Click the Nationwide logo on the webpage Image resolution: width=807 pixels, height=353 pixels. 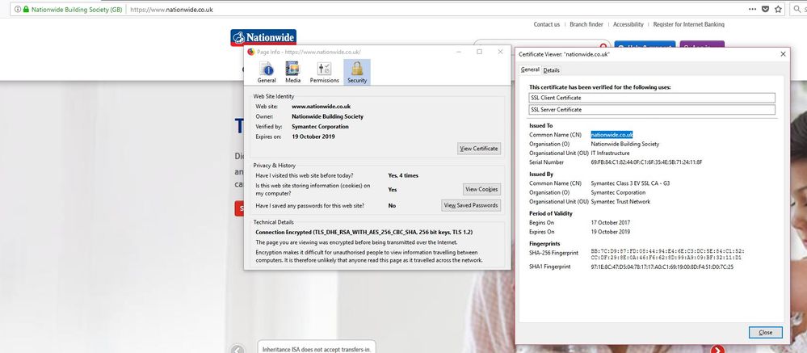point(263,37)
